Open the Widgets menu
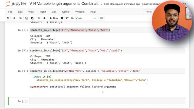The height and width of the screenshot is (109, 194). coord(80,12)
